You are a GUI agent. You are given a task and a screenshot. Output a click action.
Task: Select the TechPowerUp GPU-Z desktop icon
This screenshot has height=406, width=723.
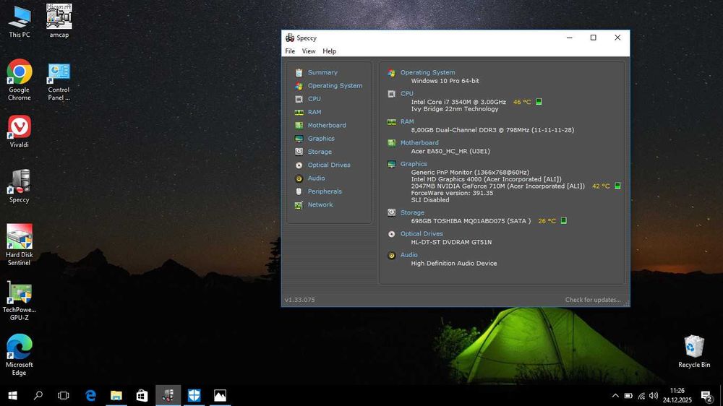tap(20, 301)
